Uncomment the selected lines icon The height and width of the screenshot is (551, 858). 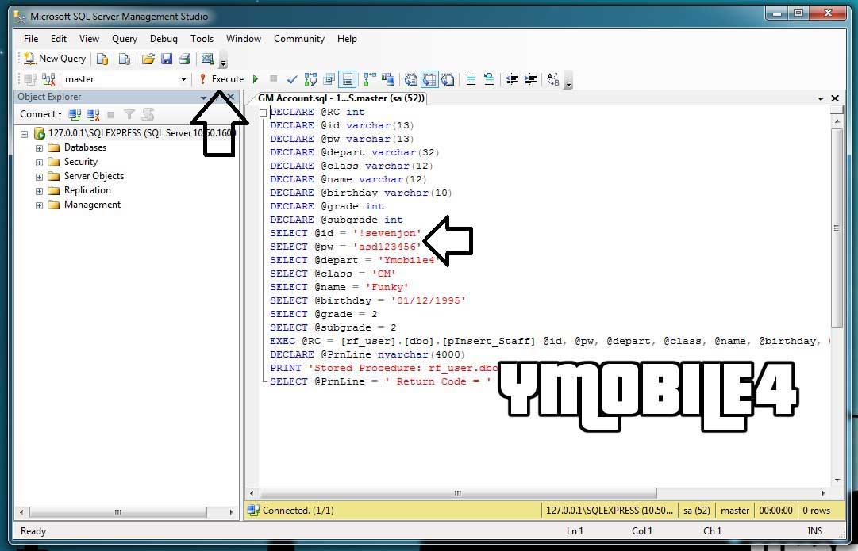point(489,80)
